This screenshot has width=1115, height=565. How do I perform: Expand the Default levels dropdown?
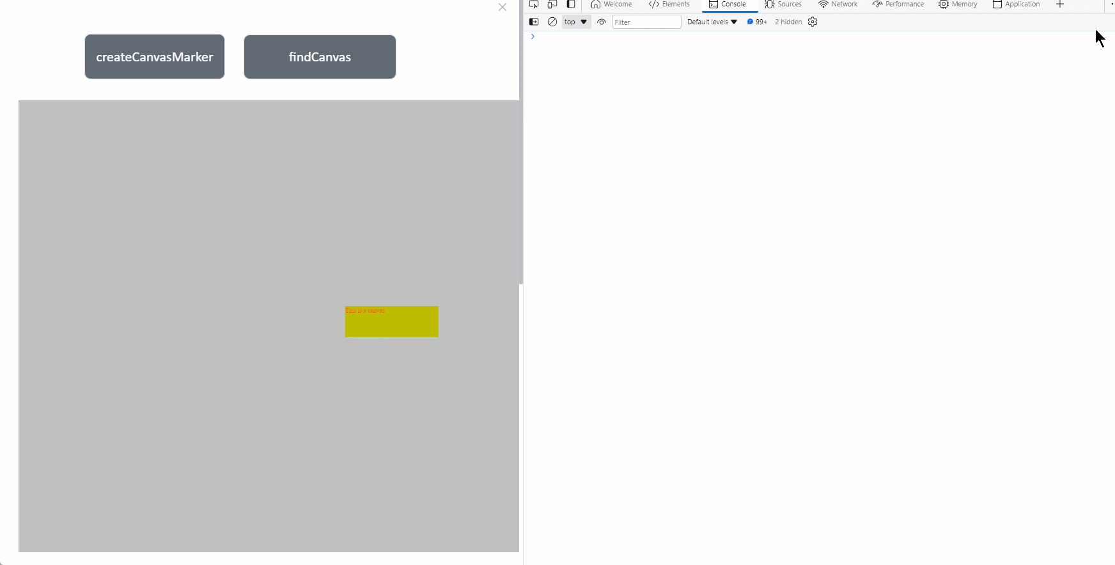pyautogui.click(x=712, y=22)
